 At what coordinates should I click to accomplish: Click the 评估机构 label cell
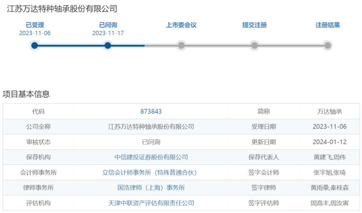38,203
